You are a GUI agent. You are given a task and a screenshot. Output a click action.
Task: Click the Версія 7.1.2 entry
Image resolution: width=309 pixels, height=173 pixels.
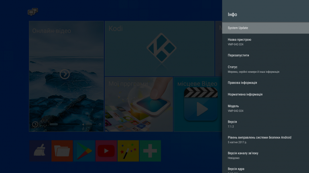tap(265, 123)
